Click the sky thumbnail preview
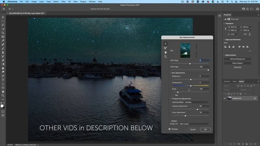The width and height of the screenshot is (260, 146). pyautogui.click(x=185, y=50)
